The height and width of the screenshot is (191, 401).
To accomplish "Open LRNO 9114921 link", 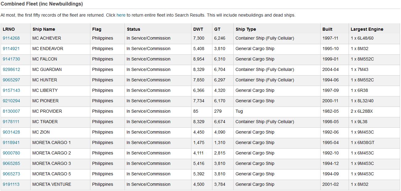I will pyautogui.click(x=11, y=49).
